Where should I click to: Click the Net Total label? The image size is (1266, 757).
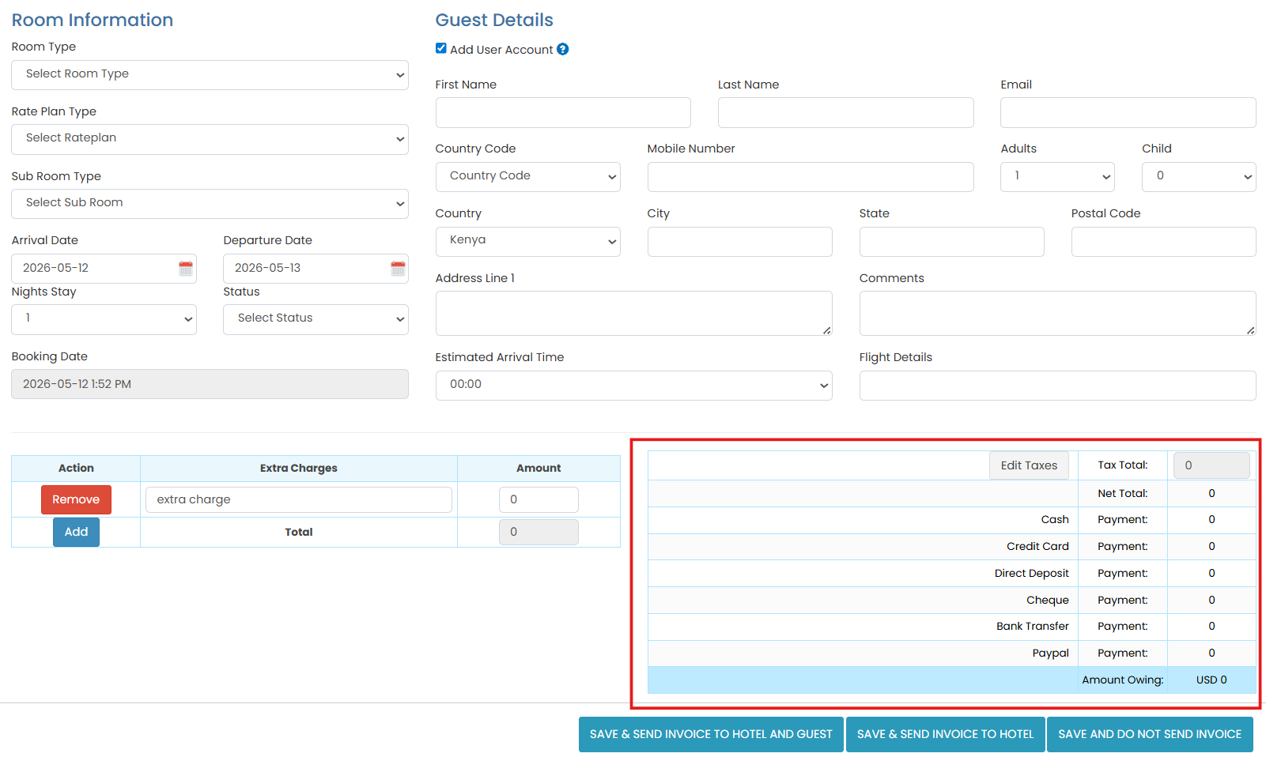(1122, 494)
